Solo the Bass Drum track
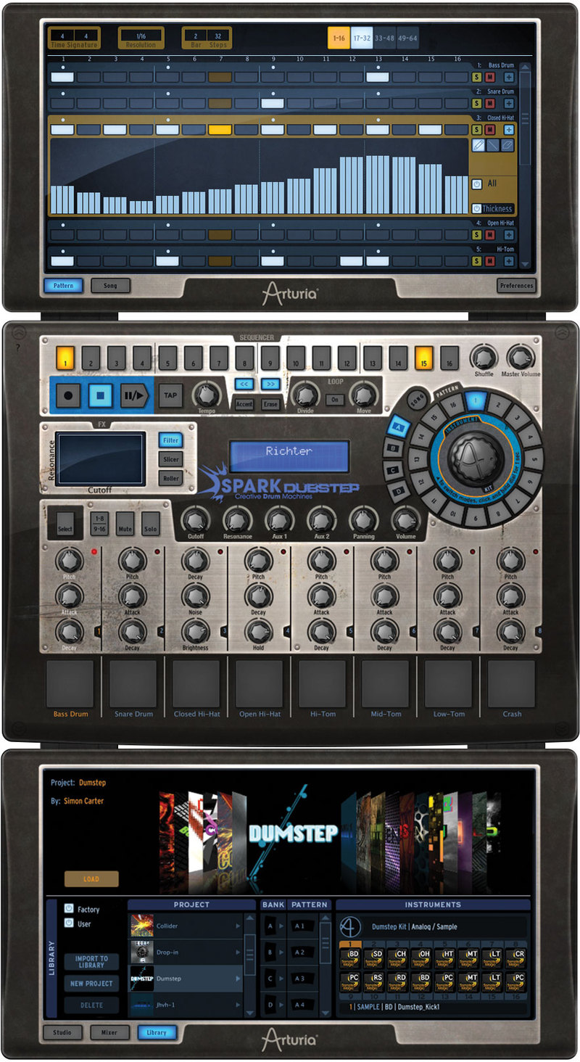This screenshot has width=580, height=1062. tap(477, 77)
